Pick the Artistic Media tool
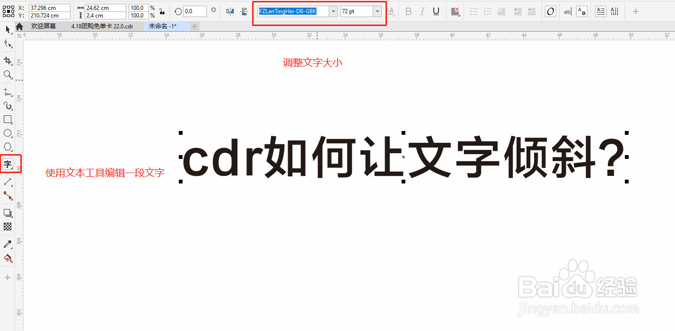Viewport: 675px width, 331px height. [x=8, y=105]
